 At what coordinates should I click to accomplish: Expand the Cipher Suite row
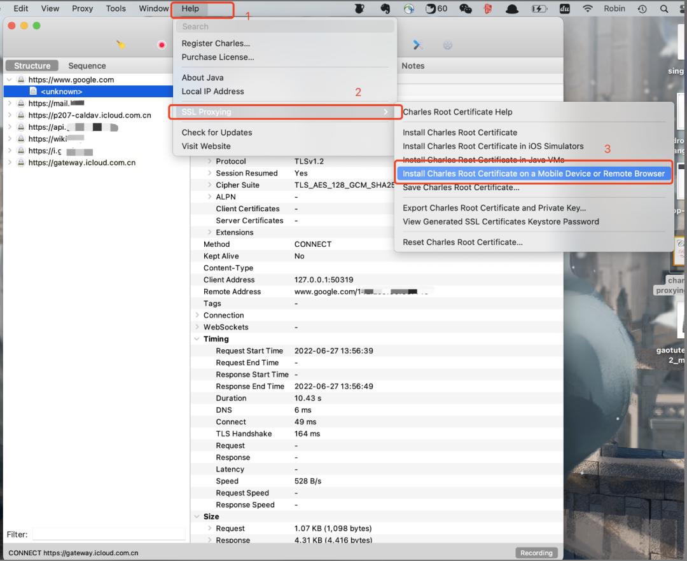point(210,185)
